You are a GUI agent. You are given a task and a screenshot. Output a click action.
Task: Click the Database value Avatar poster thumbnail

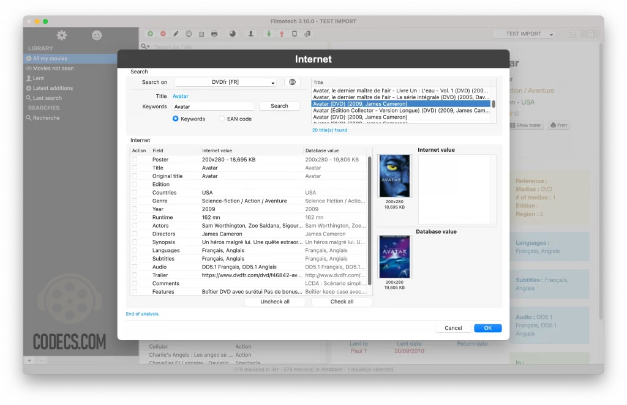click(394, 257)
